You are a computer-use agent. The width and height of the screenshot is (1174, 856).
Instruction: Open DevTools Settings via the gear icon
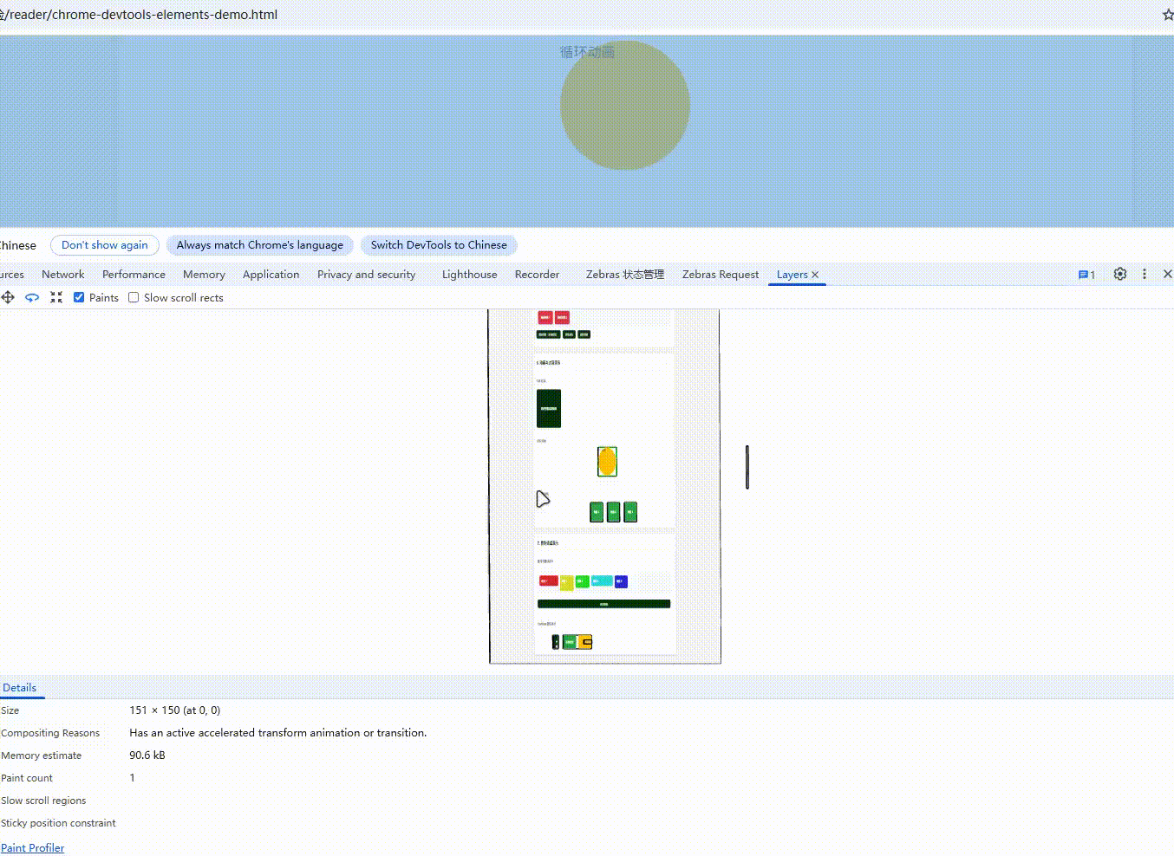coord(1119,274)
